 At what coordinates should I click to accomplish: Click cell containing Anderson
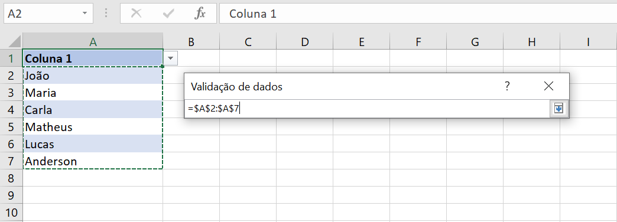click(93, 161)
